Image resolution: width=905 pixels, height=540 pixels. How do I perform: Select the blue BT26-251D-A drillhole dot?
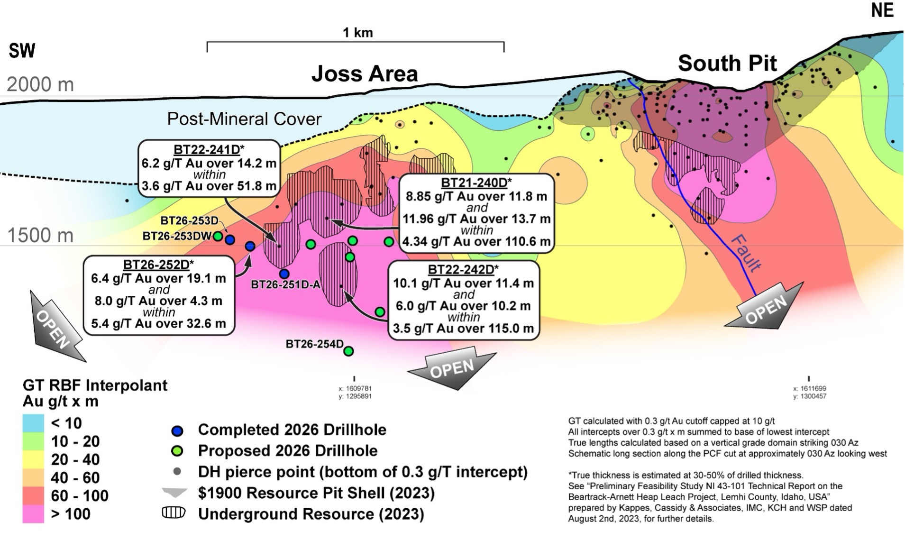click(284, 274)
